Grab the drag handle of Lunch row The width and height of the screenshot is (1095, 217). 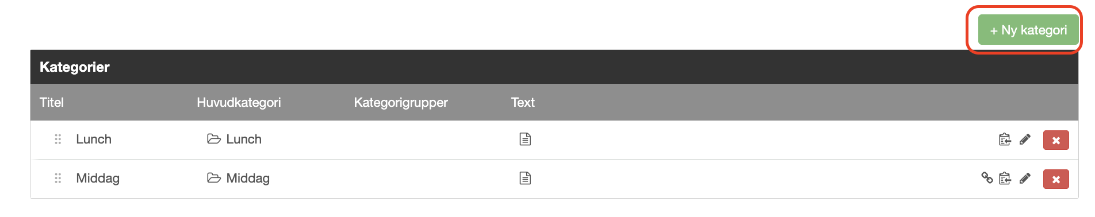[x=58, y=139]
